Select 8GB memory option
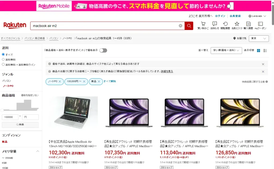This screenshot has height=169, width=274. click(4, 163)
